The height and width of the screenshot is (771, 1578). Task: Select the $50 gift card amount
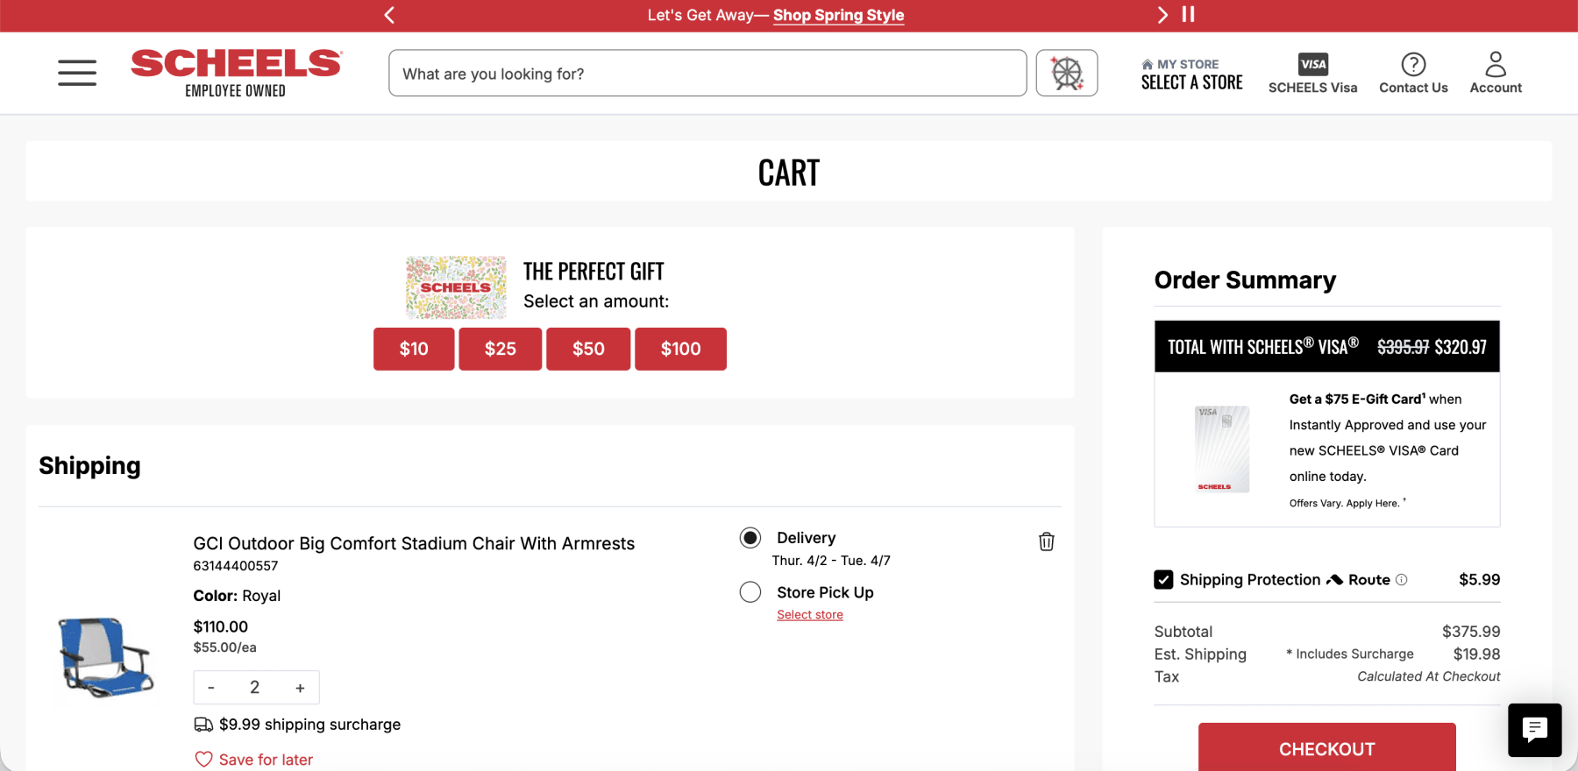(x=588, y=349)
